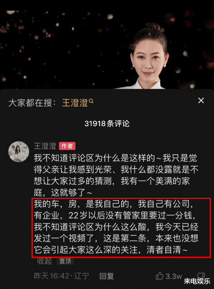
Task: Close the comments panel with the X
Action: coord(201,101)
